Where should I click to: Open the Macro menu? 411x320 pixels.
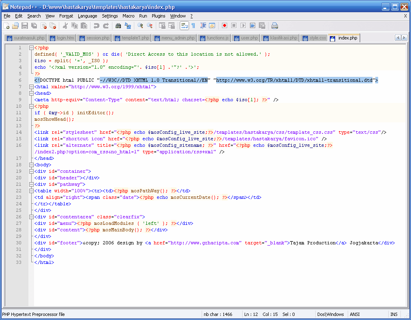pyautogui.click(x=129, y=16)
